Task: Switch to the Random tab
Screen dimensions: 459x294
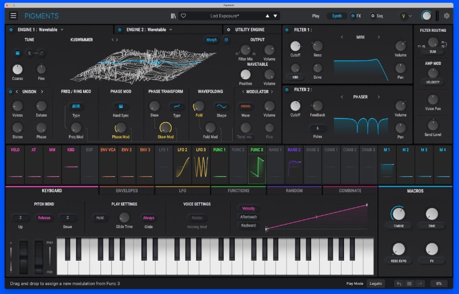Action: tap(294, 190)
